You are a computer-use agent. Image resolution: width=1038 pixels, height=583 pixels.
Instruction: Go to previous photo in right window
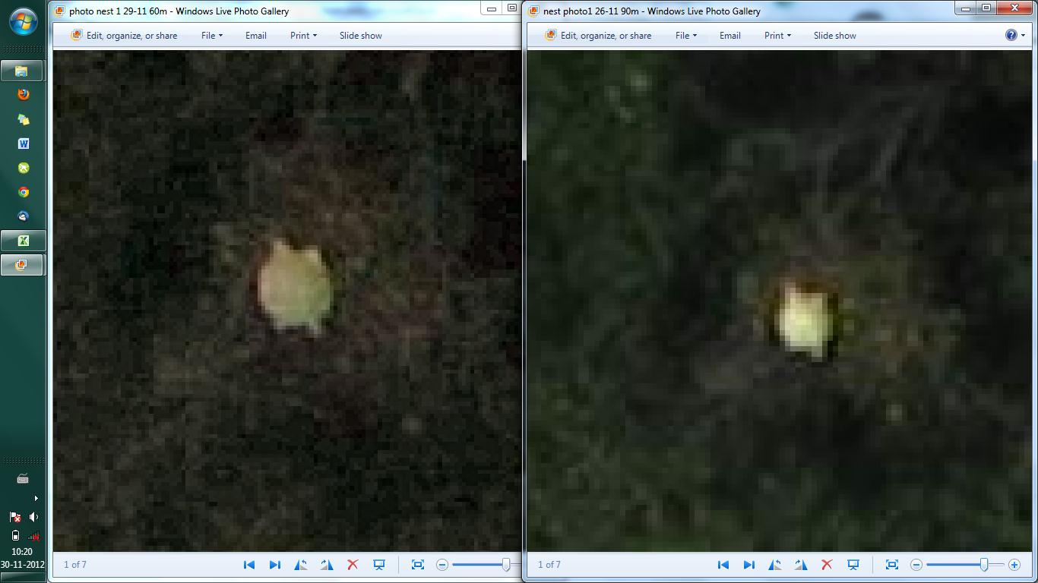coord(723,565)
